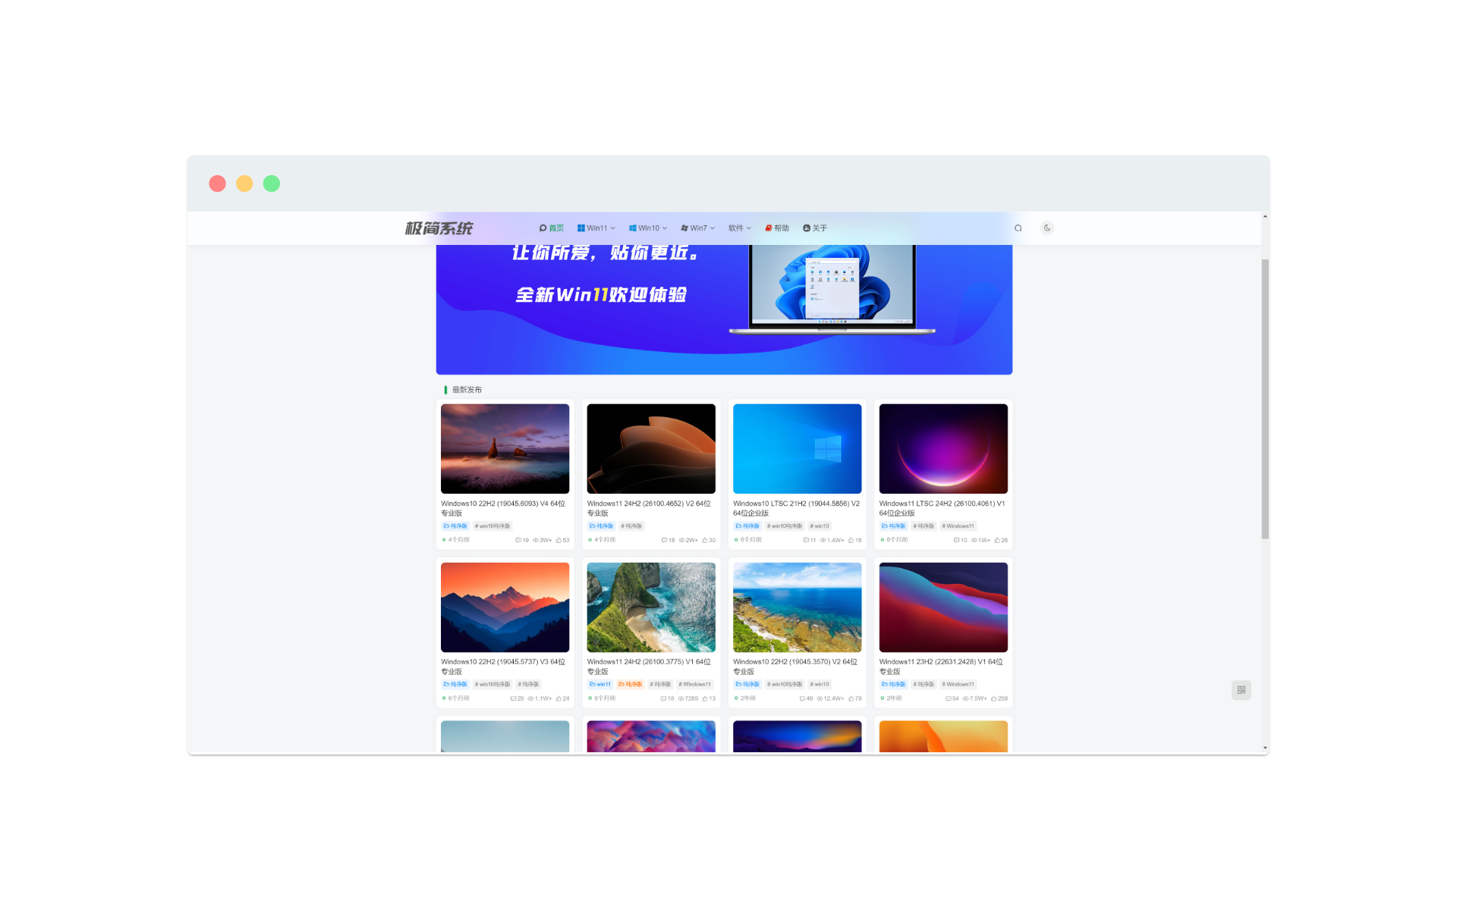Click like icon on Windows10 22H2 V4 card
Viewport: 1457px width, 910px height.
click(x=559, y=541)
